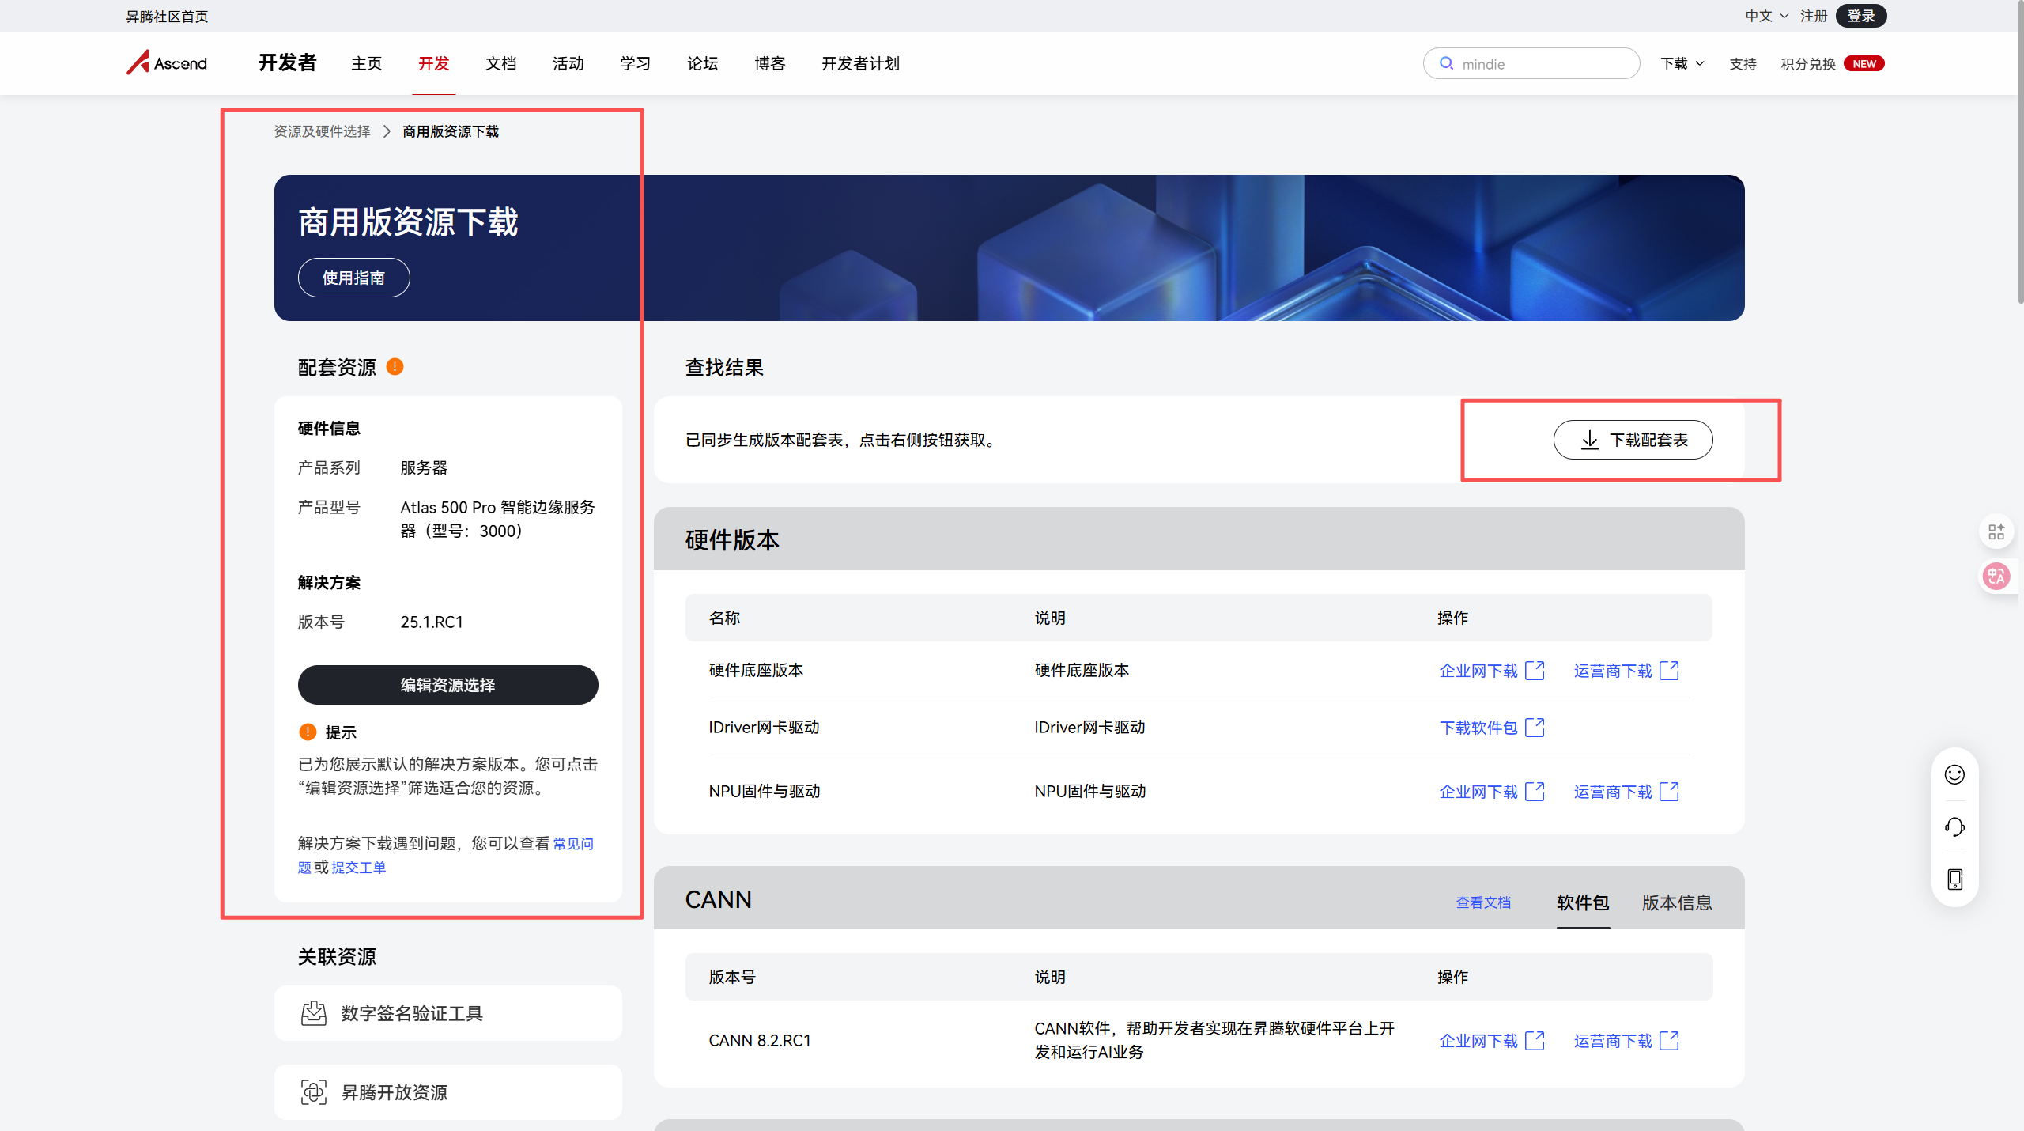
Task: Open customer service headset icon
Action: (1954, 827)
